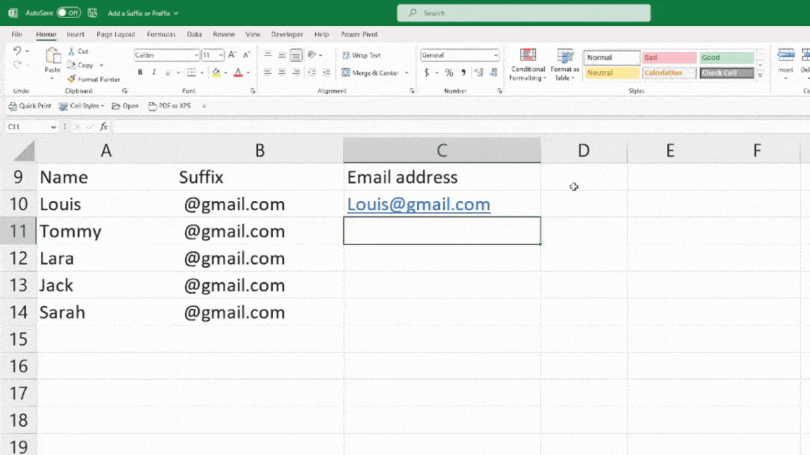Click the Percent Style icon
Image resolution: width=810 pixels, height=455 pixels.
449,72
